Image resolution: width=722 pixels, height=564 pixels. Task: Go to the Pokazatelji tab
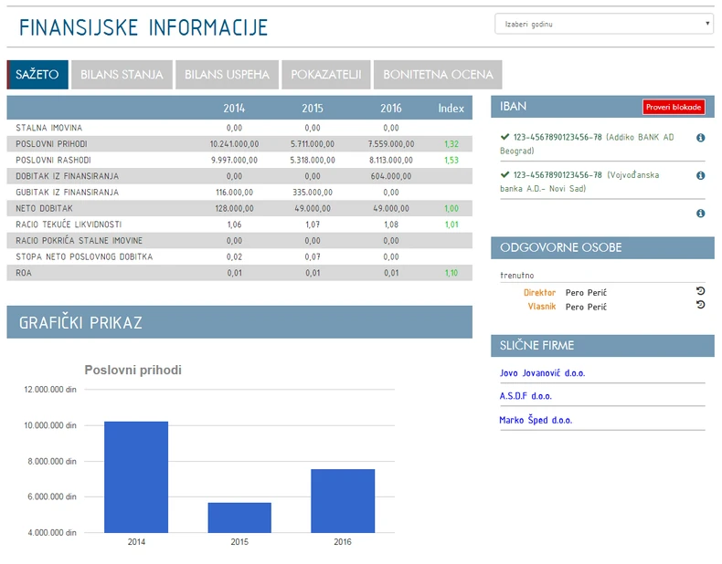tap(326, 75)
